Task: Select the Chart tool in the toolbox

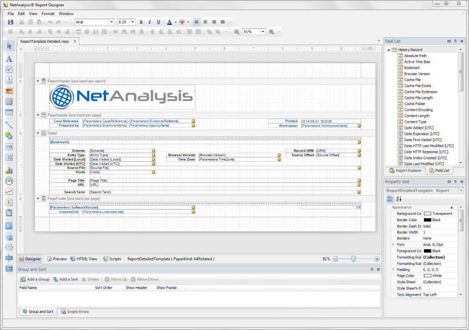Action: click(9, 171)
